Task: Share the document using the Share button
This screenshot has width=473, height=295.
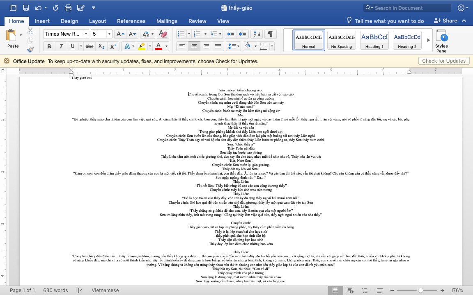Action: click(445, 20)
